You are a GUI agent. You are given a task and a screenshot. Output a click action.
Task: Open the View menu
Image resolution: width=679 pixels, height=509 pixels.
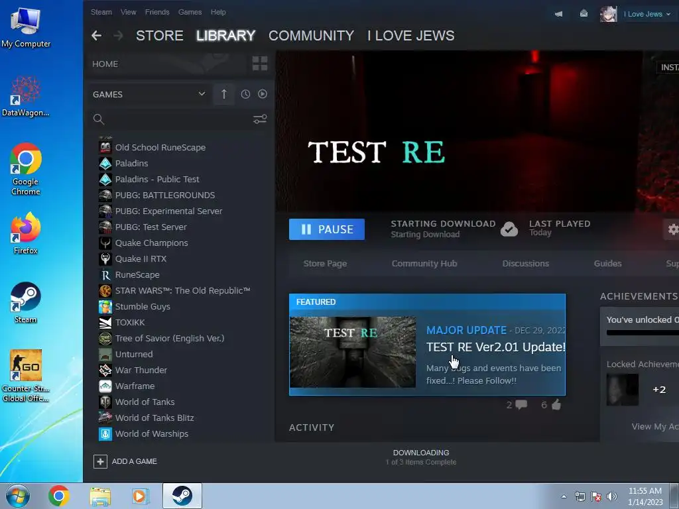(x=128, y=12)
